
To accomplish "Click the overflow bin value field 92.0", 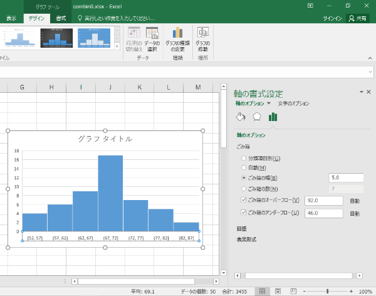I will (x=324, y=201).
